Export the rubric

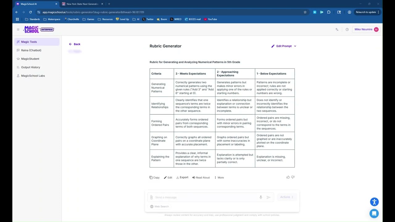[x=182, y=178]
